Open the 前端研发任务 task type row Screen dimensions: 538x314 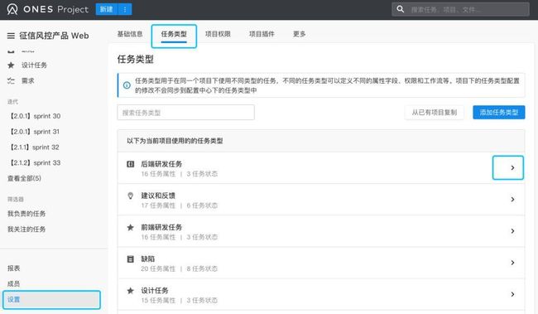[321, 231]
